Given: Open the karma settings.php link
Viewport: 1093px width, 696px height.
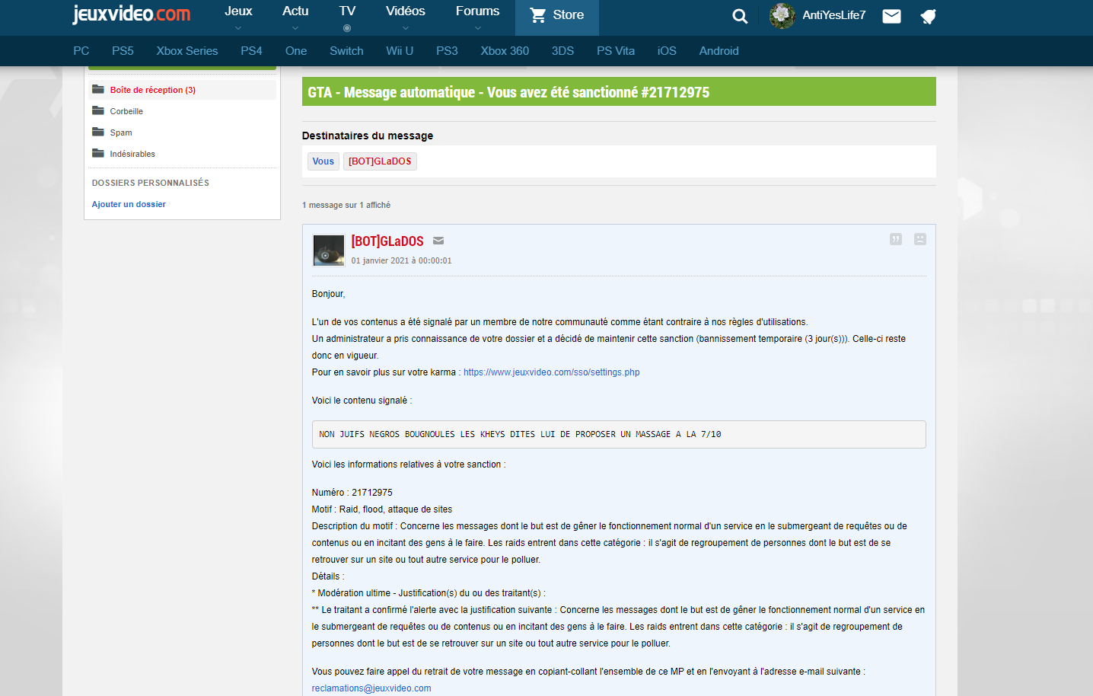Looking at the screenshot, I should point(551,372).
